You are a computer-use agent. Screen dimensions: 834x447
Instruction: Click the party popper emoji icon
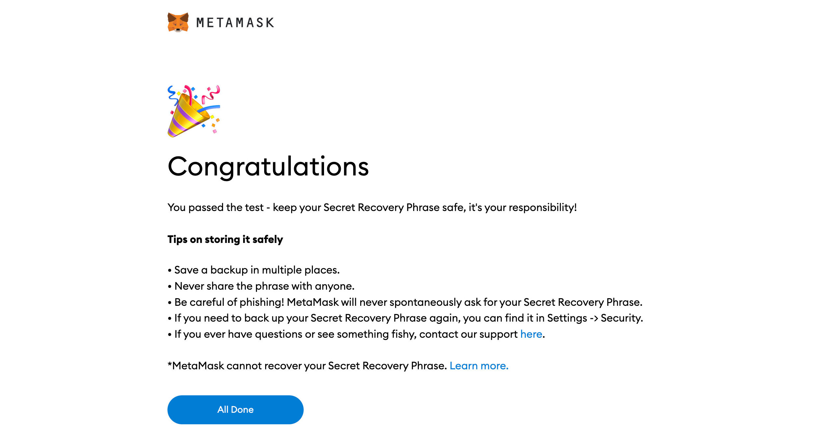pos(194,111)
